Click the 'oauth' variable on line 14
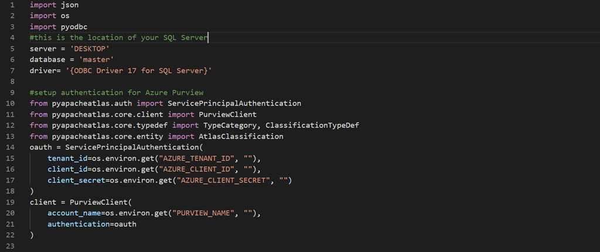 click(41, 147)
